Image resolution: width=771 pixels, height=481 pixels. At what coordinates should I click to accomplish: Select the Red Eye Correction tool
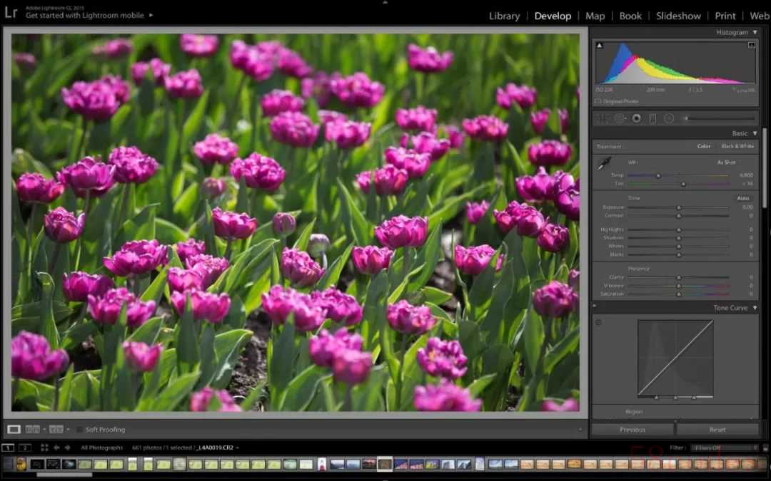pyautogui.click(x=636, y=118)
